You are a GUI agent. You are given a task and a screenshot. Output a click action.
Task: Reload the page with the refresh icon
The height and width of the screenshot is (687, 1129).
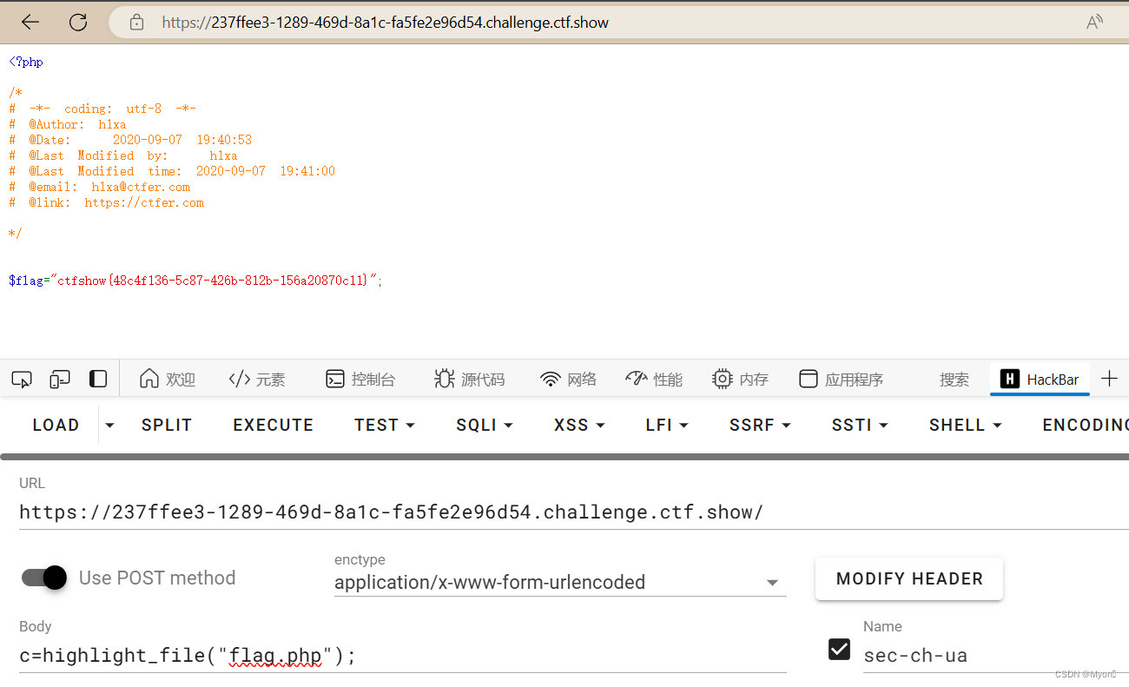(x=77, y=22)
